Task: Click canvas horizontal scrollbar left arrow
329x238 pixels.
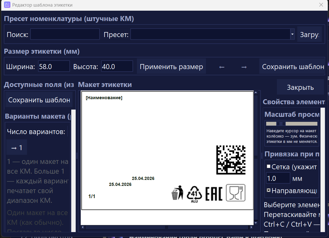Action: [x=83, y=227]
